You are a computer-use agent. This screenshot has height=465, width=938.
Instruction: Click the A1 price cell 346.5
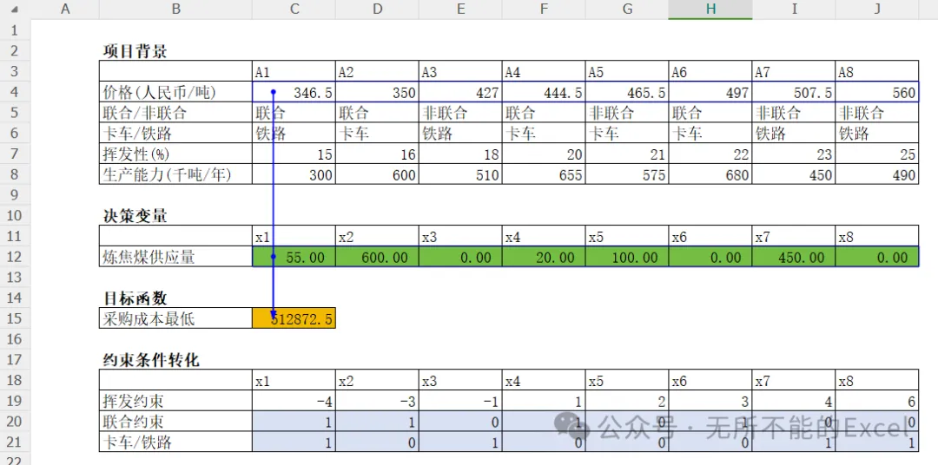point(294,92)
